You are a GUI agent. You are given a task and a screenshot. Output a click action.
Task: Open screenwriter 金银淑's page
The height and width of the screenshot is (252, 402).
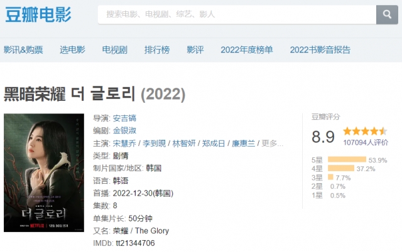(124, 131)
